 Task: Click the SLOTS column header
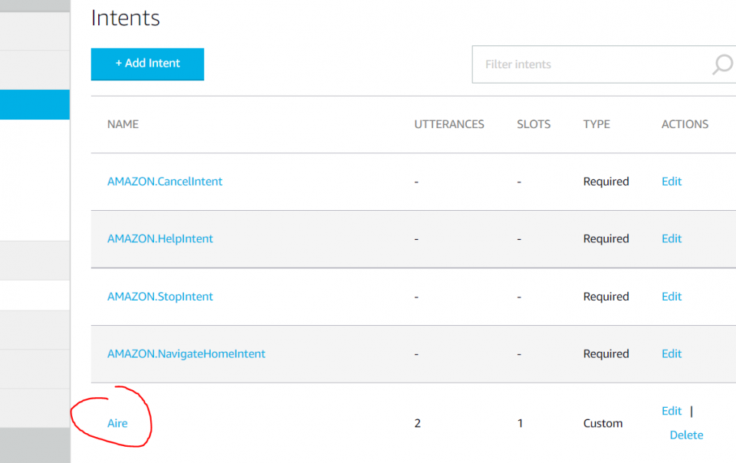click(534, 124)
